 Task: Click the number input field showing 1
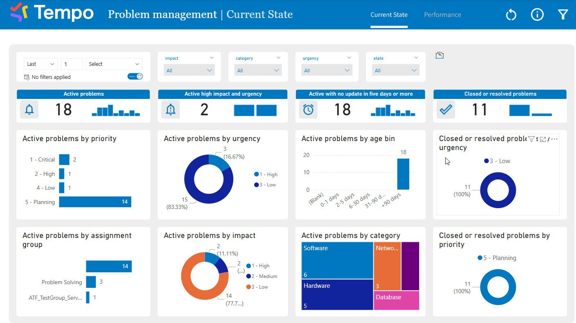[72, 64]
